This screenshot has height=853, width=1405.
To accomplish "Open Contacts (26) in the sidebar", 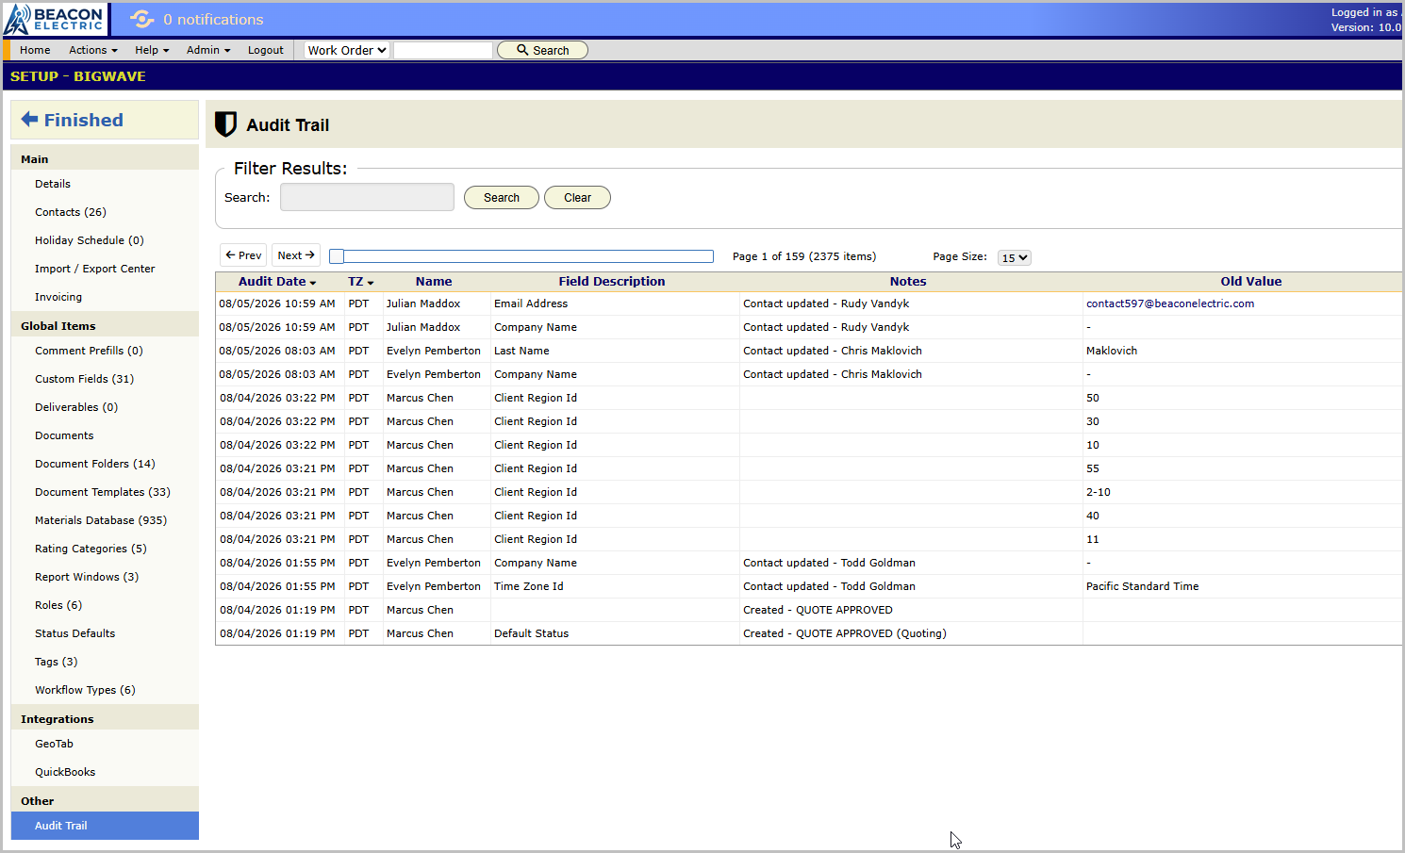I will tap(71, 212).
